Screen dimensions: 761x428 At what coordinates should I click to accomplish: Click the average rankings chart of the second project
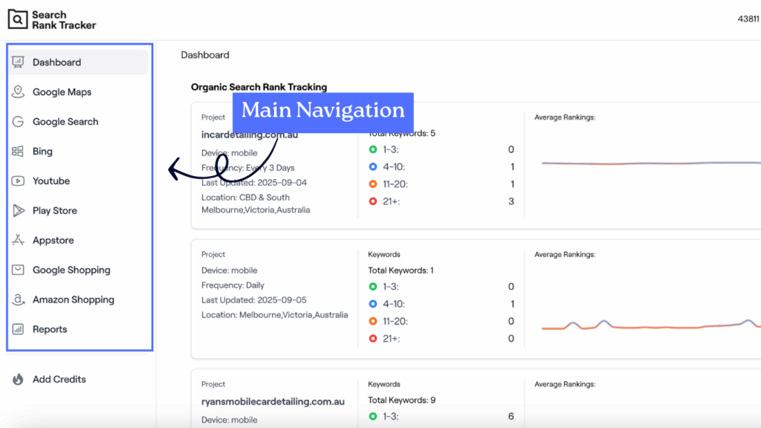pyautogui.click(x=650, y=325)
